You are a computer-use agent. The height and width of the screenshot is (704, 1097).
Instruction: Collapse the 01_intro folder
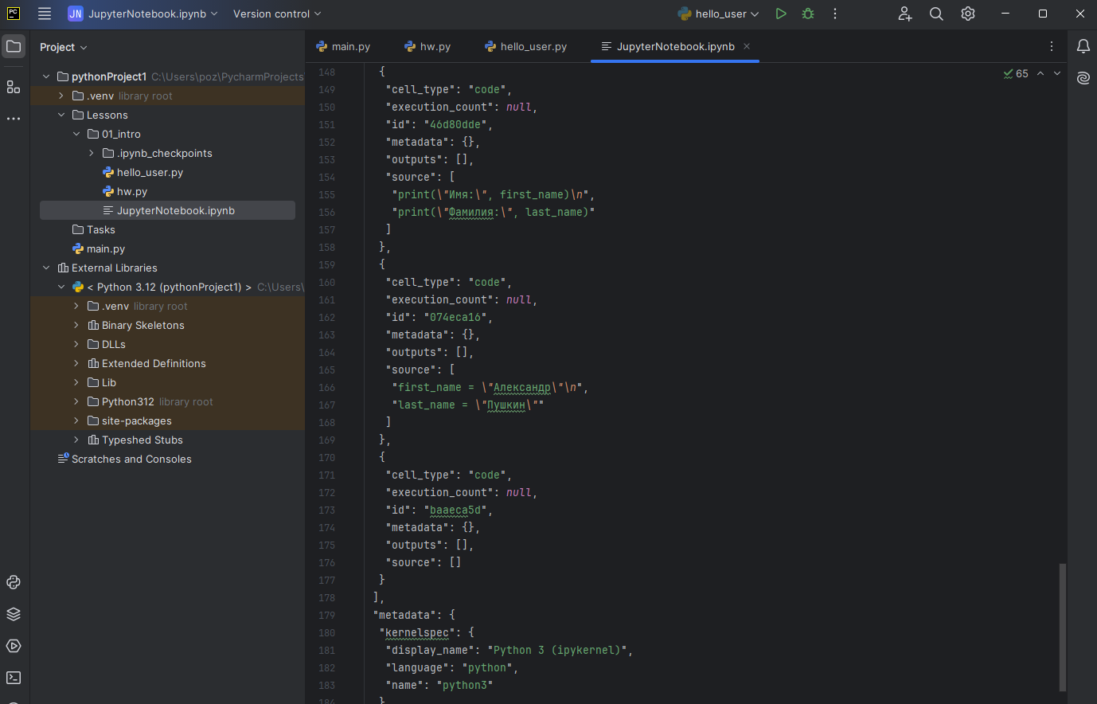pos(76,134)
